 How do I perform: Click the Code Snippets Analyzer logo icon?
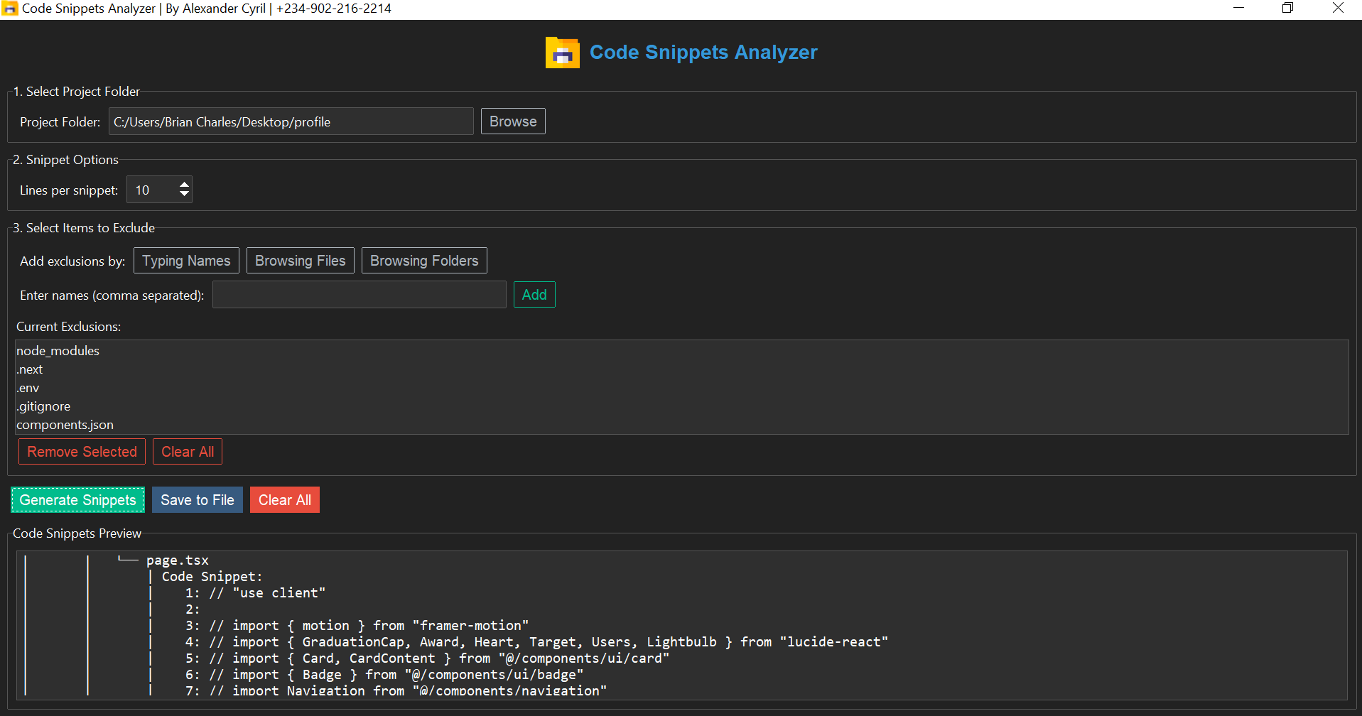pyautogui.click(x=562, y=53)
